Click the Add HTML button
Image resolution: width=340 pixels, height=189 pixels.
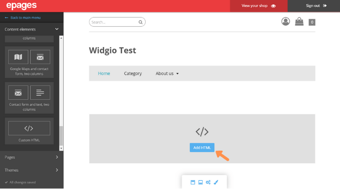202,148
